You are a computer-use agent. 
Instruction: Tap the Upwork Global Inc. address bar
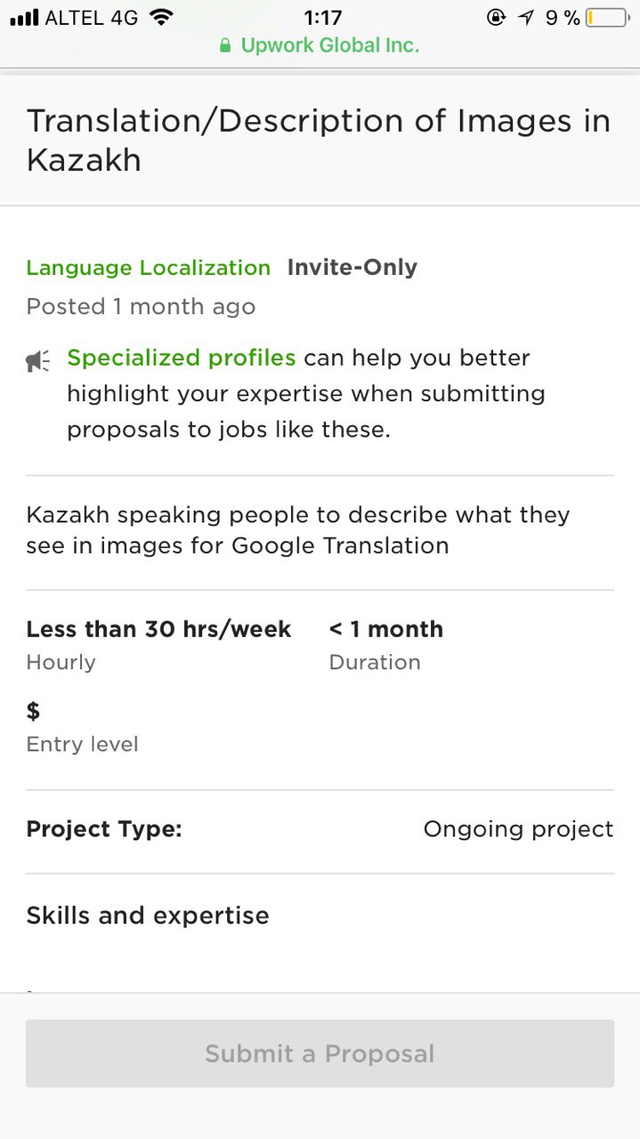click(320, 45)
